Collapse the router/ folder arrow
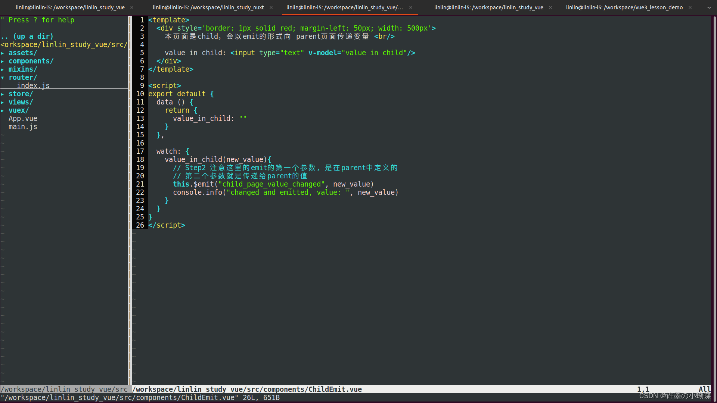 point(3,78)
